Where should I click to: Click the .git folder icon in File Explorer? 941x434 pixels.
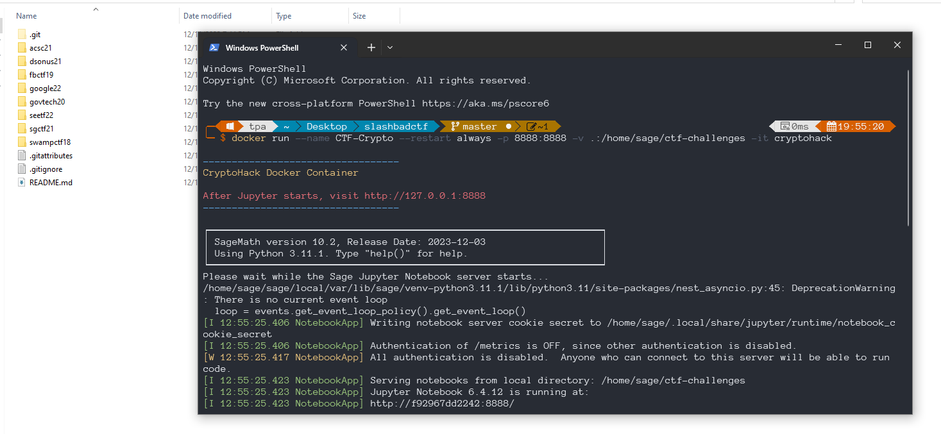[x=22, y=35]
